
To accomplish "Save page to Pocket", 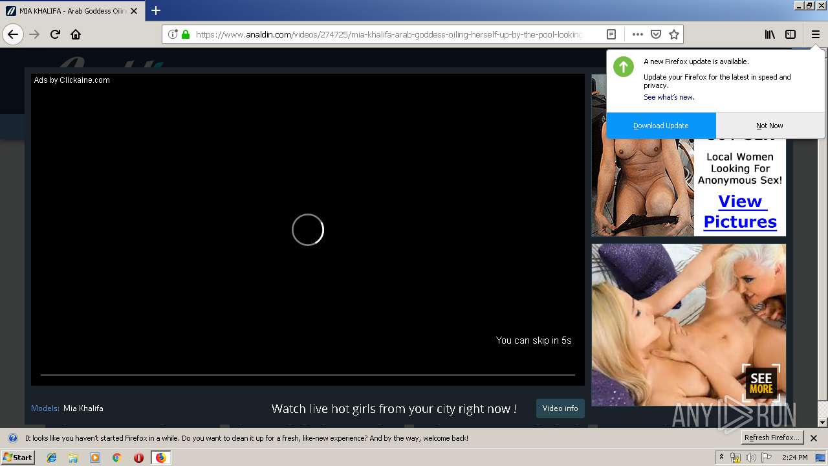I will pyautogui.click(x=656, y=34).
